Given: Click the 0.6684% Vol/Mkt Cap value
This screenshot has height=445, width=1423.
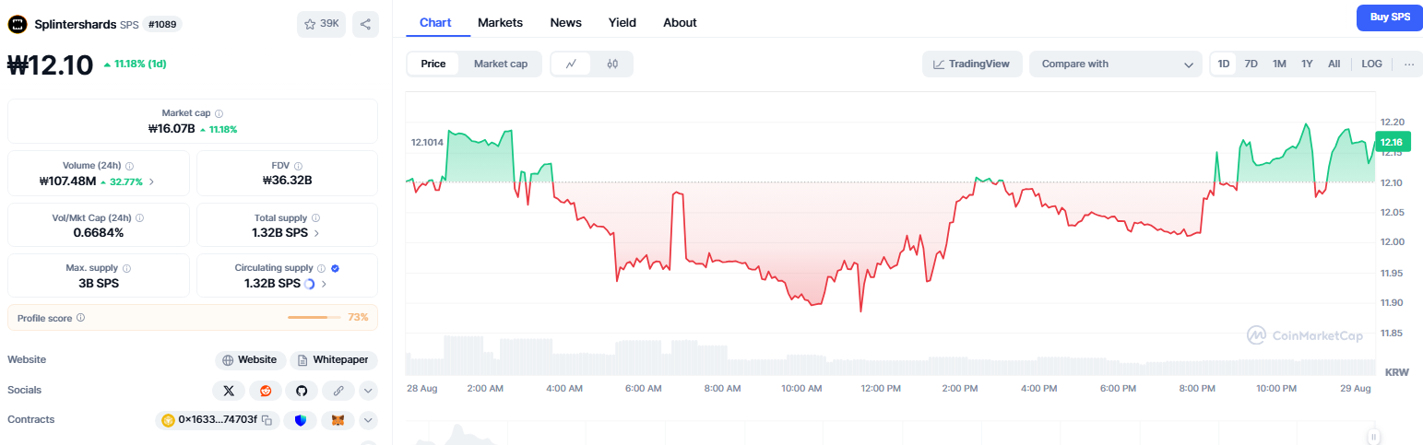Looking at the screenshot, I should point(99,233).
